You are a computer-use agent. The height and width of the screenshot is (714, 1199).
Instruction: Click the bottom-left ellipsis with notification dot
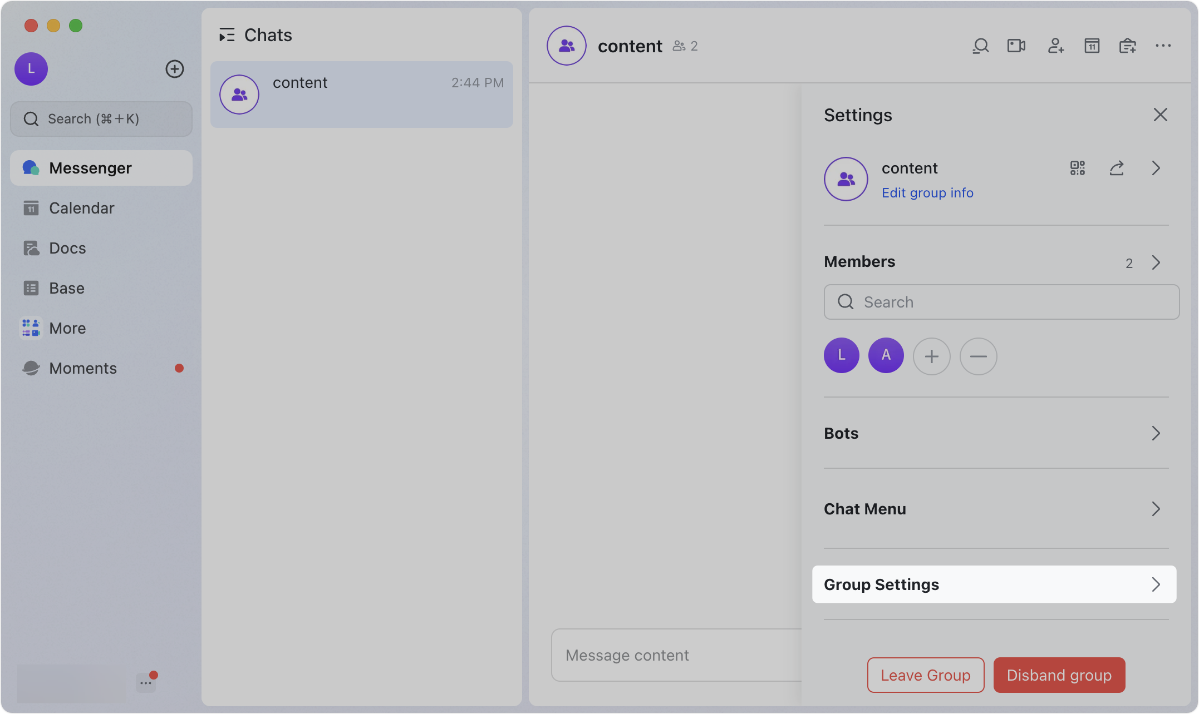click(x=146, y=682)
